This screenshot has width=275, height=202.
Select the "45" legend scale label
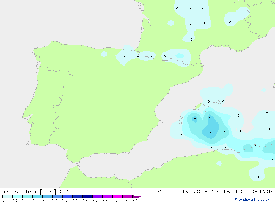(x=124, y=200)
